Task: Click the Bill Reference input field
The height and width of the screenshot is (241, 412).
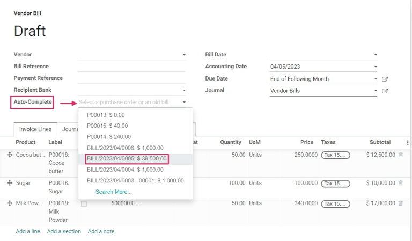Action: (131, 67)
